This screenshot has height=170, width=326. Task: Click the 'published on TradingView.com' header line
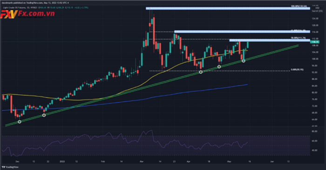(35, 3)
